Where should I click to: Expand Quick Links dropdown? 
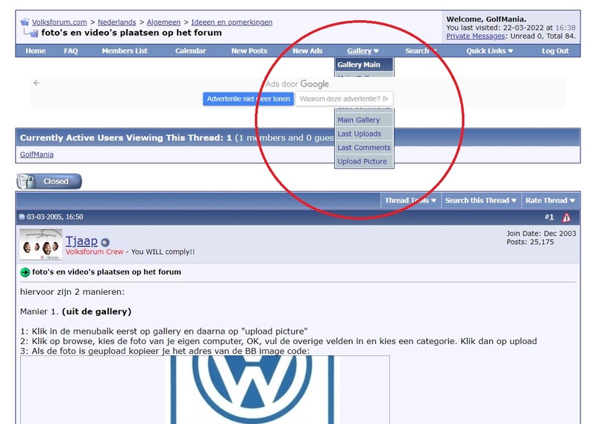tap(489, 51)
